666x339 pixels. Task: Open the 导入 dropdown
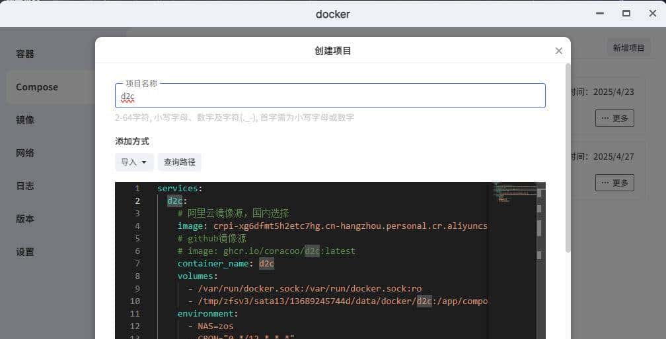point(134,162)
